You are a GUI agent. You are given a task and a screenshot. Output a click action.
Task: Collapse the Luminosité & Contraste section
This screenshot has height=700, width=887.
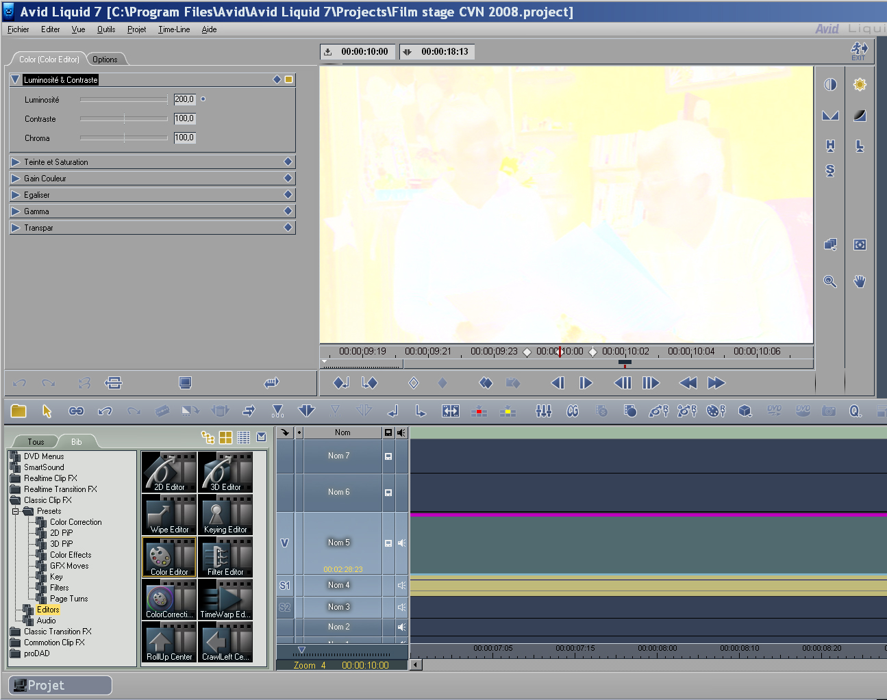[15, 79]
